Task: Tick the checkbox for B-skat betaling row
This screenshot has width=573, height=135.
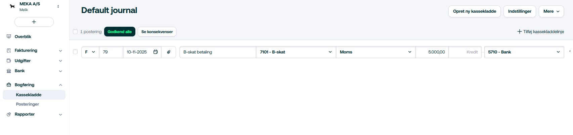Action: click(75, 52)
